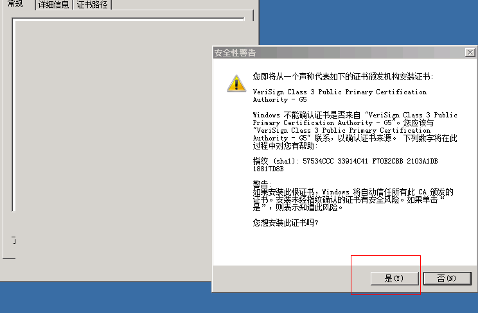
Task: Click the paragraph starting 如果安装此根证书
Action: 353,199
